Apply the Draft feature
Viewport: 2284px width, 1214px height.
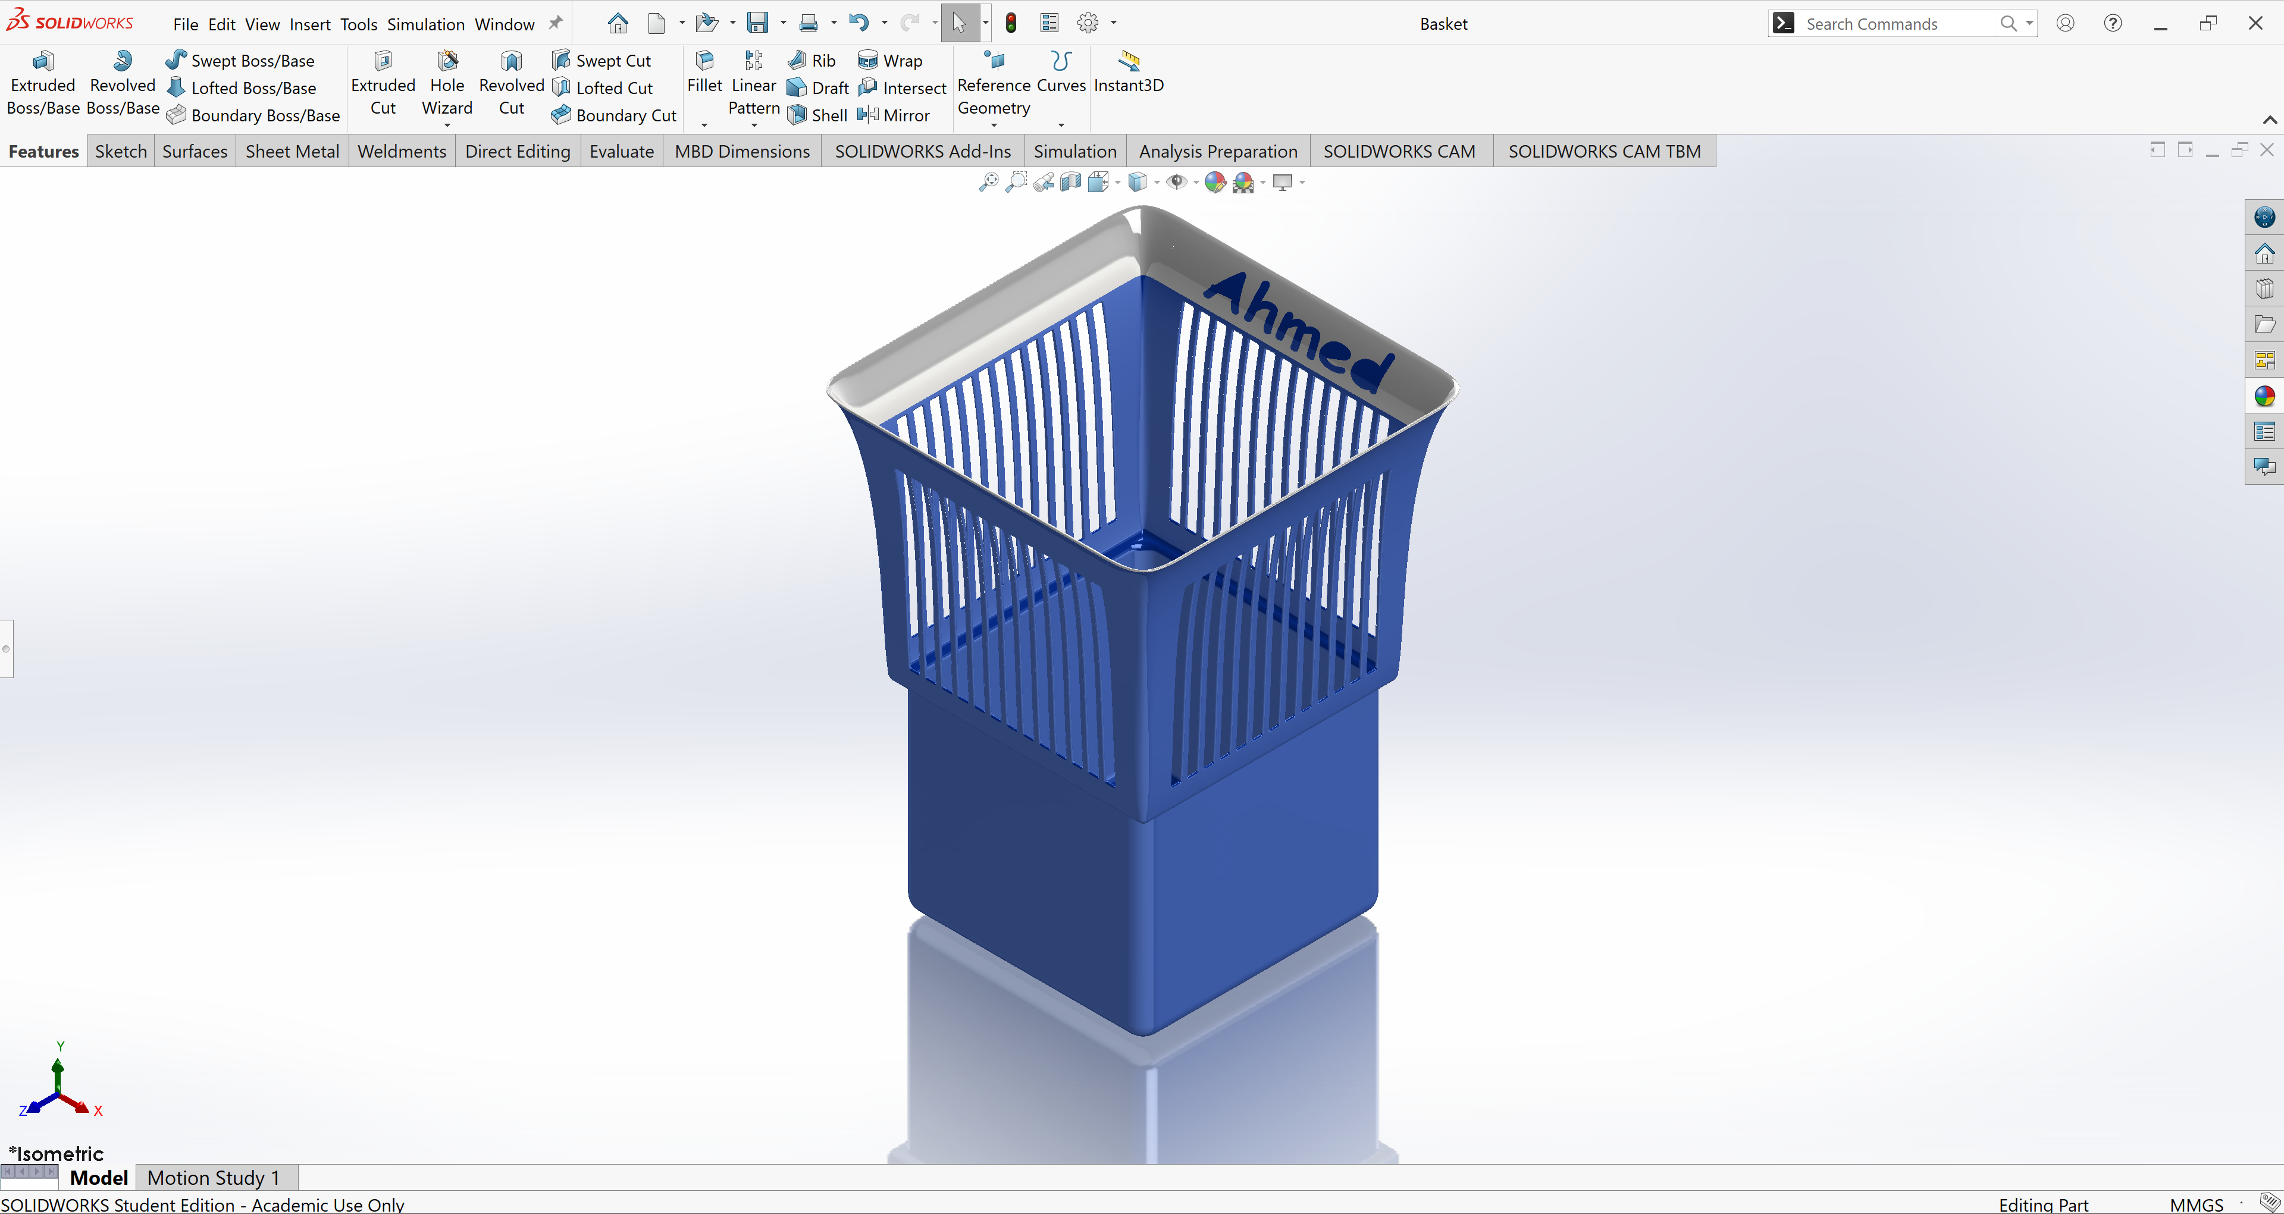click(817, 87)
